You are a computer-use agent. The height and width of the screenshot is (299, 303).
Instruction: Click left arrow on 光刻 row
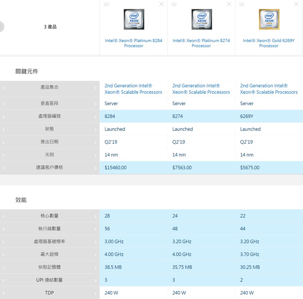[4, 155]
